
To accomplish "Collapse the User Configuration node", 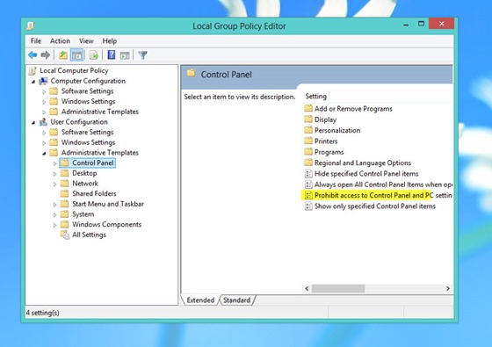I will pos(33,123).
